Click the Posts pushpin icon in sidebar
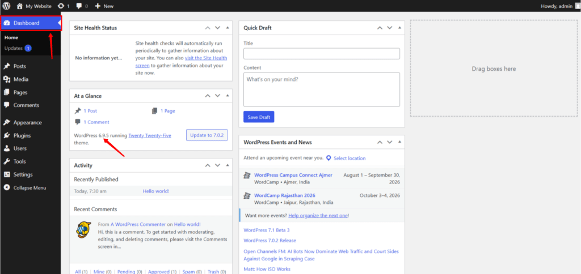The width and height of the screenshot is (581, 274). [x=6, y=66]
